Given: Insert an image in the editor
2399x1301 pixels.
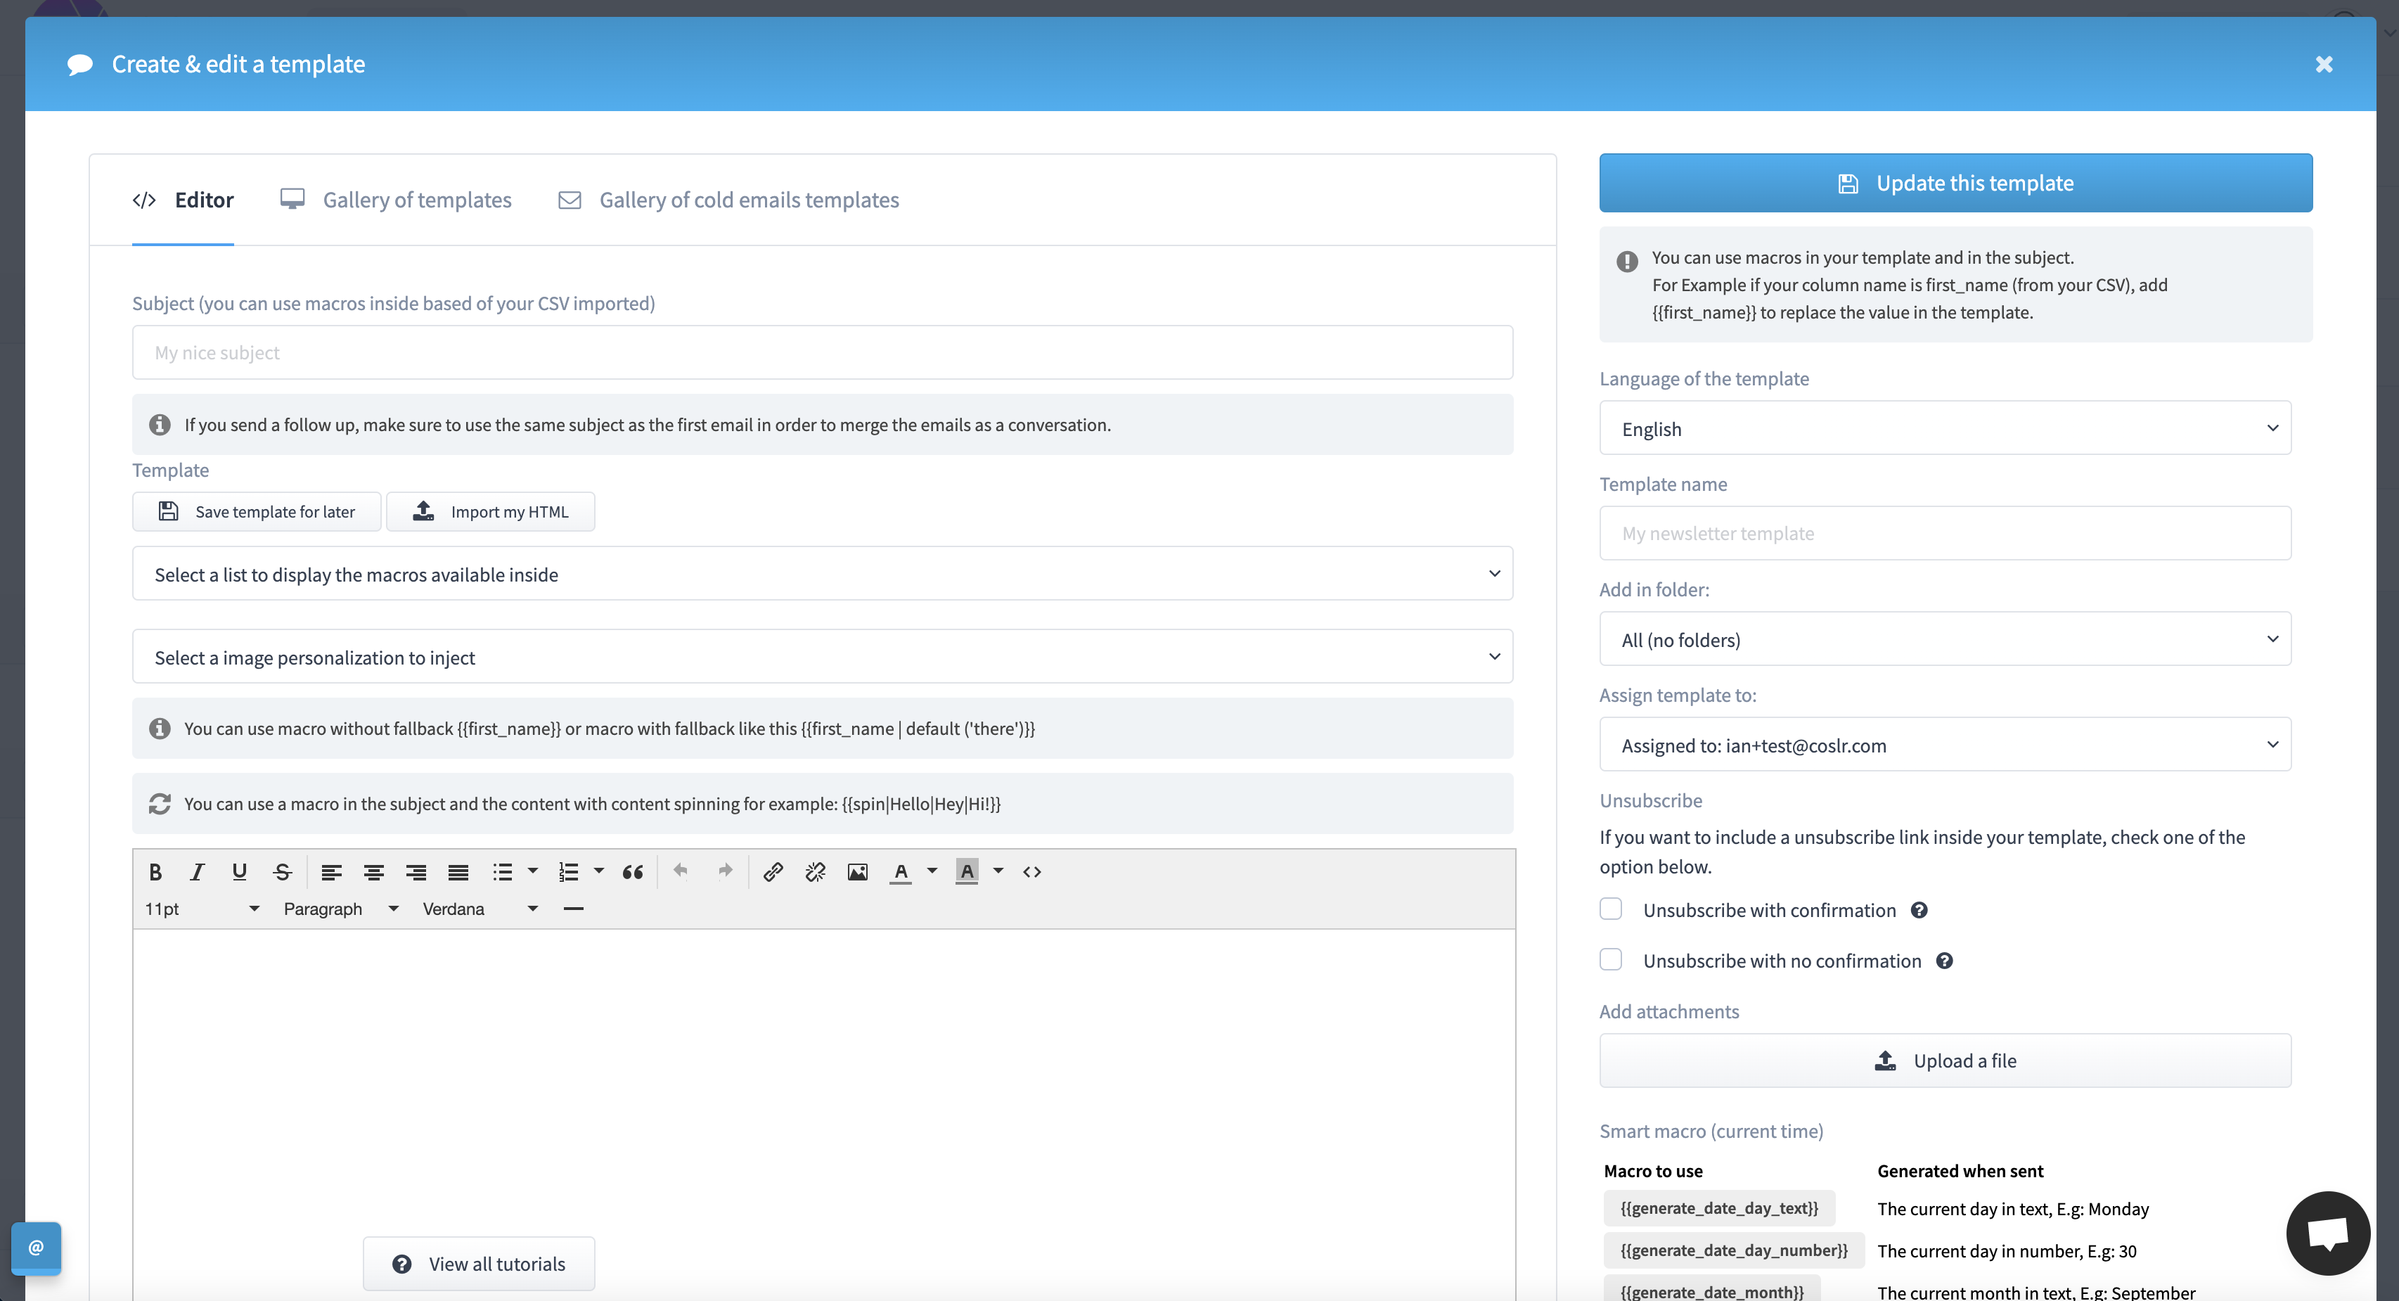Looking at the screenshot, I should (x=858, y=872).
